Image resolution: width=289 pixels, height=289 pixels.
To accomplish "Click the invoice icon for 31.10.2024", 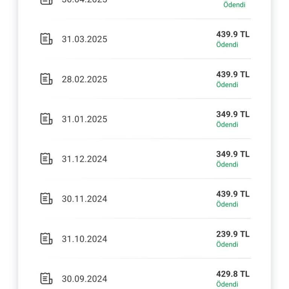I will pos(46,239).
